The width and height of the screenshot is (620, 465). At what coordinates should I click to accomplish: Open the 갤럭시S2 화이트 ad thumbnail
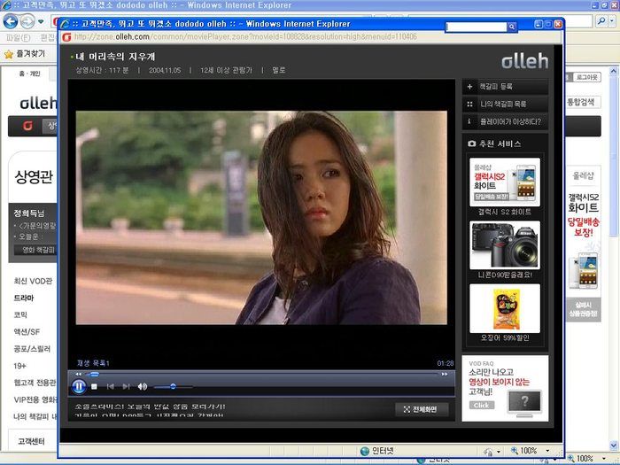click(x=505, y=182)
